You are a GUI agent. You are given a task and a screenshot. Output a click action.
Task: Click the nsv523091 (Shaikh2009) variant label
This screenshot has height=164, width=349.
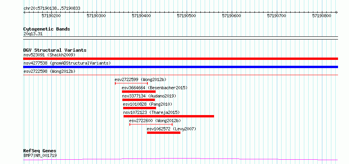49,55
